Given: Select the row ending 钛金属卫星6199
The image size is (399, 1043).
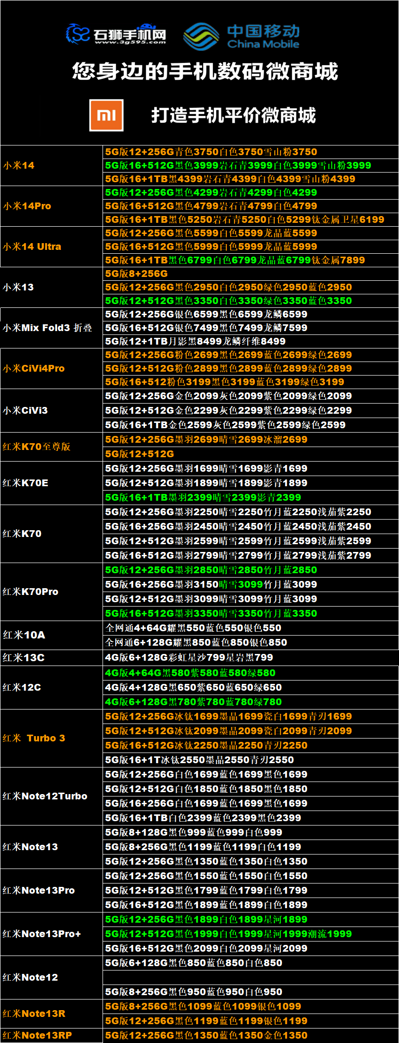Looking at the screenshot, I should 251,219.
